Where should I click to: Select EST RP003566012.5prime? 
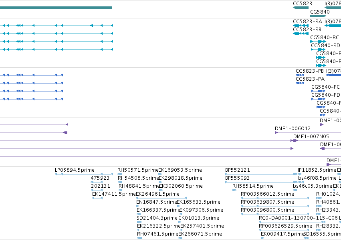tap(267, 194)
